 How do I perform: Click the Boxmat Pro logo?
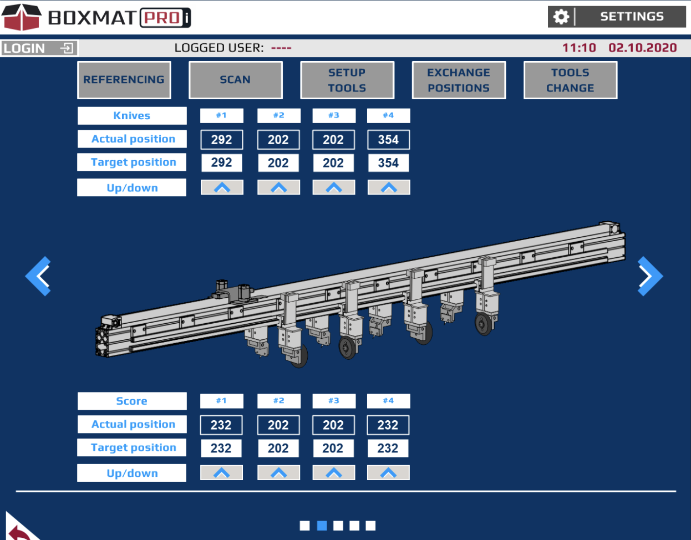click(x=97, y=17)
